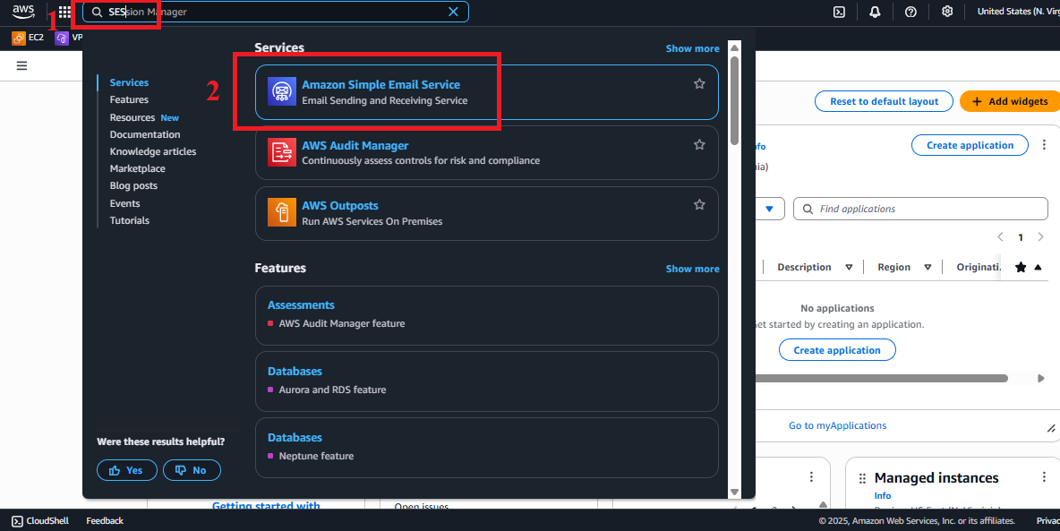Select Marketplace category
1060x531 pixels.
(137, 168)
